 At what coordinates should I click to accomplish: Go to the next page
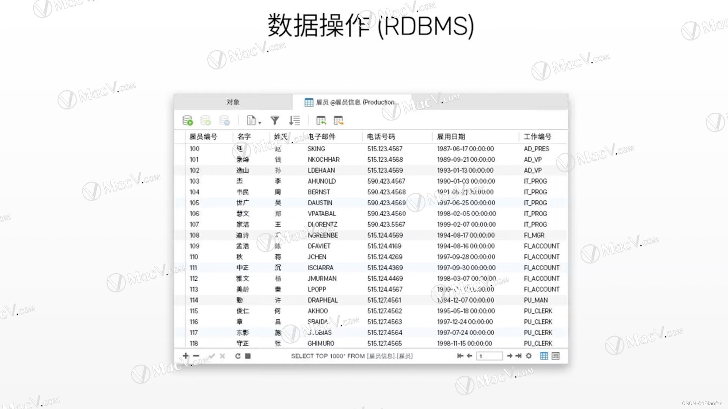coord(510,356)
